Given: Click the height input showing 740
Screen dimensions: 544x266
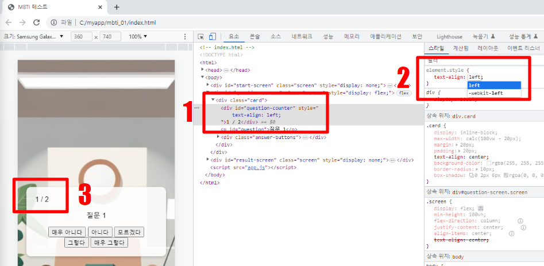Looking at the screenshot, I should coord(110,36).
